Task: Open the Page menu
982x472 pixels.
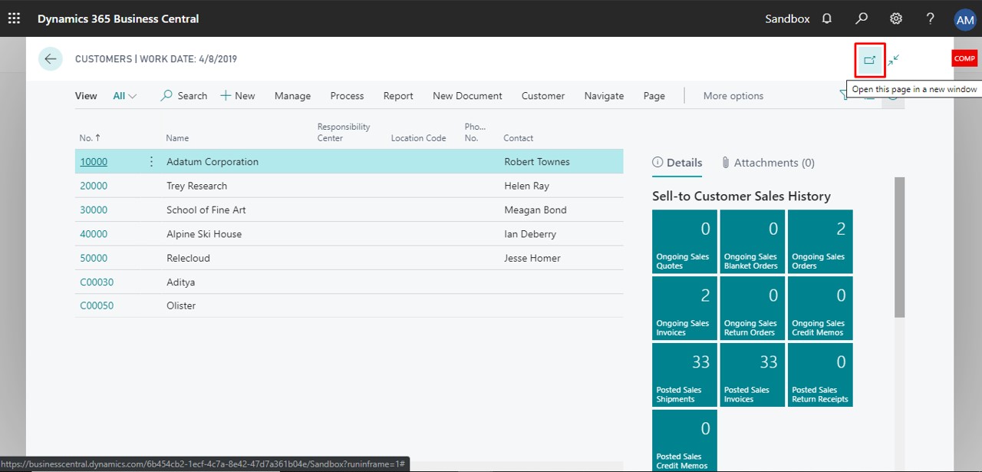Action: pos(654,96)
